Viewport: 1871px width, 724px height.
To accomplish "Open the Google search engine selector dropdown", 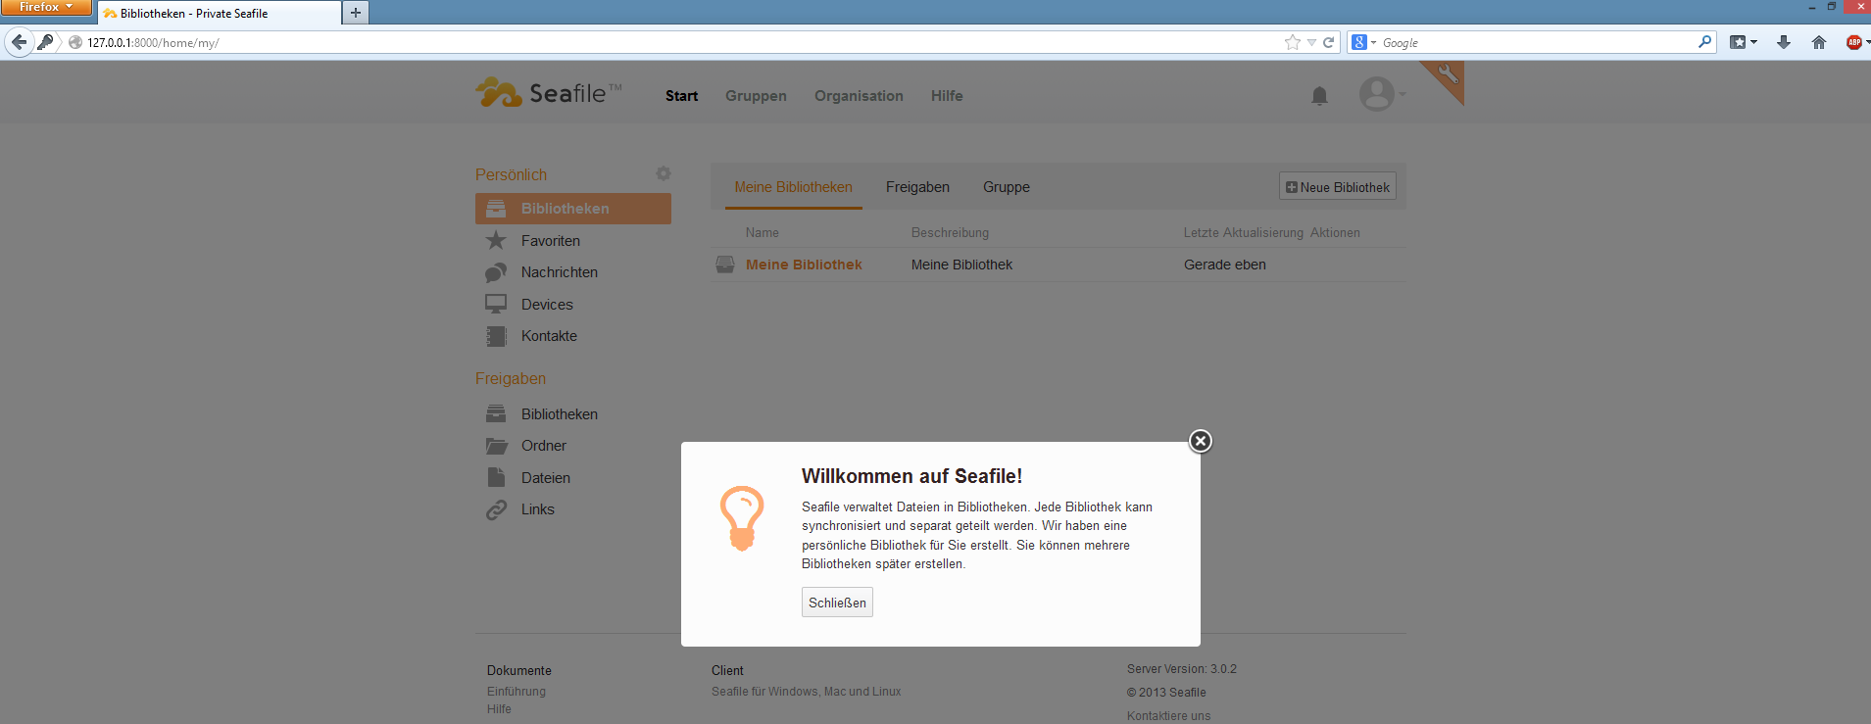I will pos(1363,42).
